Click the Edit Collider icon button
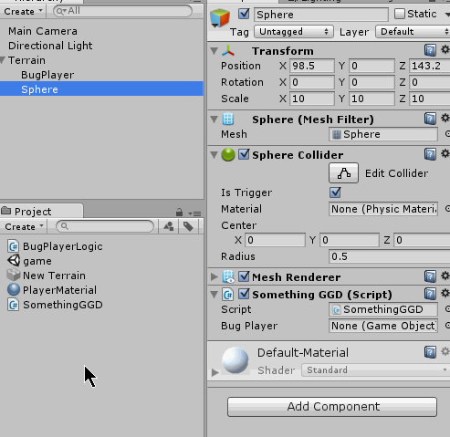The width and height of the screenshot is (450, 437). tap(343, 173)
